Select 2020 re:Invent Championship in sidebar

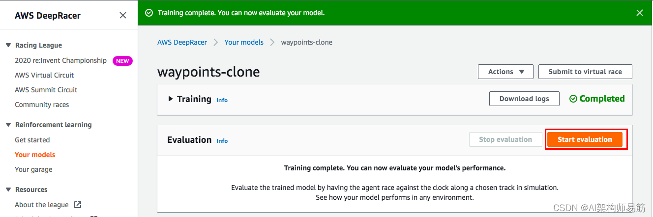[x=60, y=60]
